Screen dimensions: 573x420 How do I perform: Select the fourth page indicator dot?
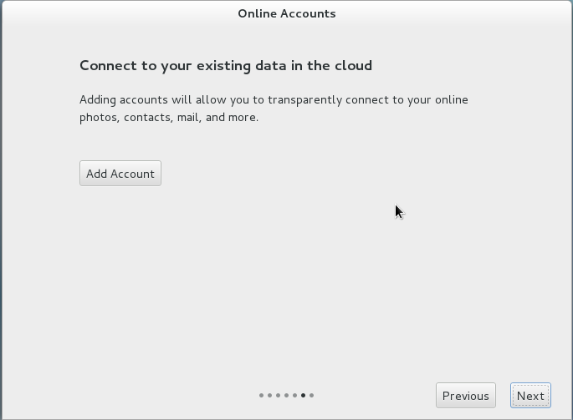coord(286,395)
